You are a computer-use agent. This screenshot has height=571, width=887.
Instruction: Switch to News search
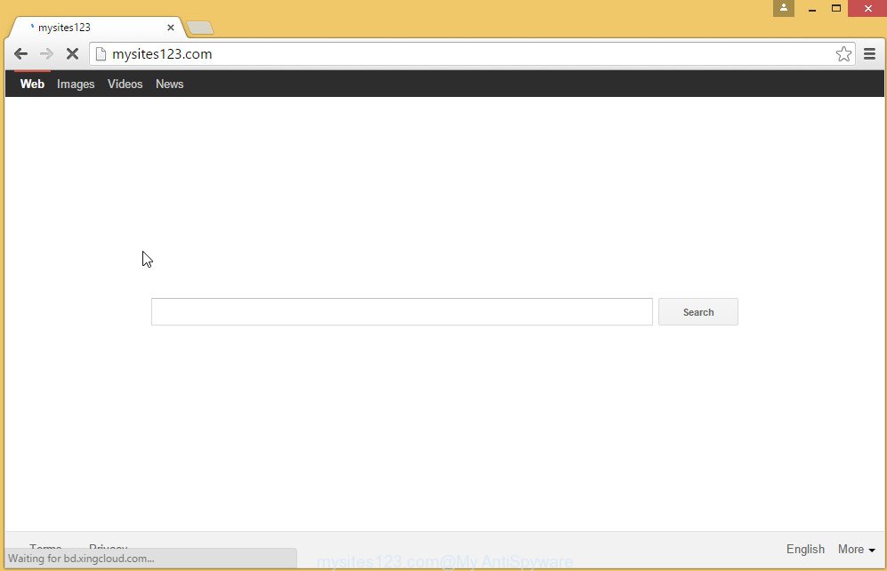[170, 84]
